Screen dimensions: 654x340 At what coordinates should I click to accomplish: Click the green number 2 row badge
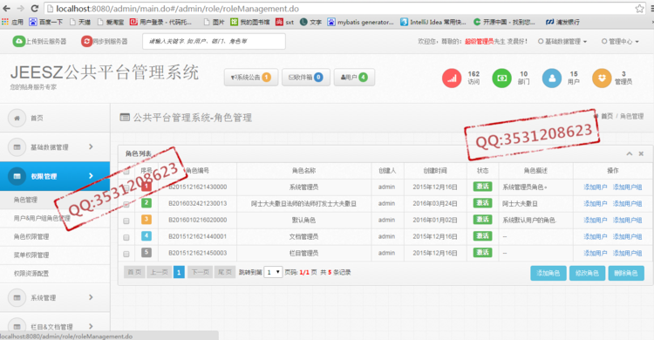[146, 203]
